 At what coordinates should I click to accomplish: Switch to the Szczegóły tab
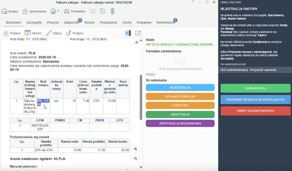pyautogui.click(x=34, y=22)
